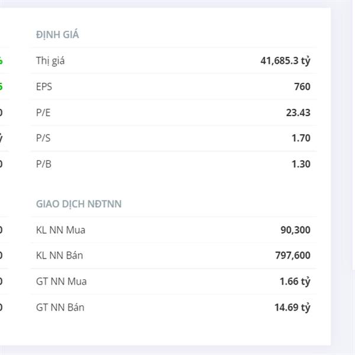Image resolution: width=355 pixels, height=355 pixels.
Task: Click the foreign sell value 14.69 tỷ
Action: (292, 308)
